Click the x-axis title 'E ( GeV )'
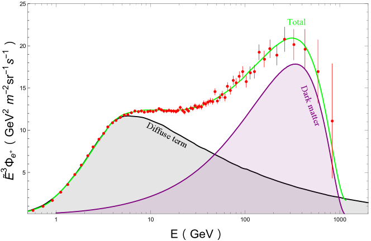 pos(196,234)
